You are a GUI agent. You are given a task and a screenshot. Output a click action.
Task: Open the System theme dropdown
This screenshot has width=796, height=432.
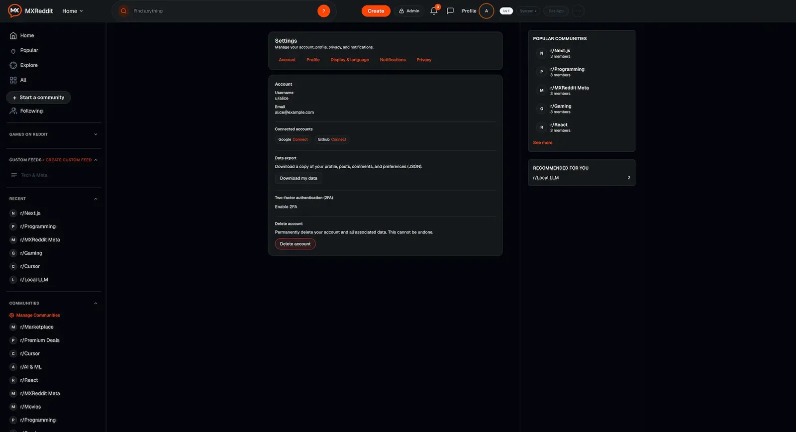pyautogui.click(x=528, y=11)
